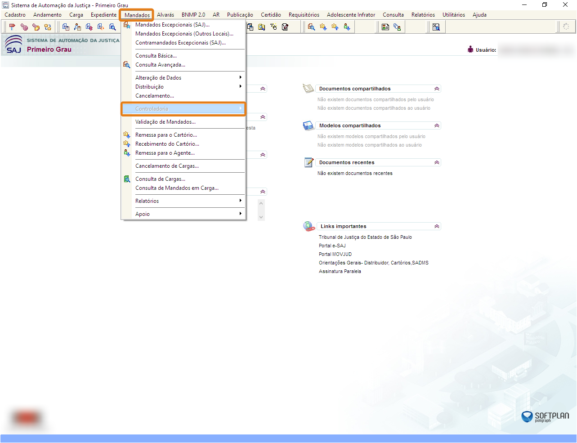
Task: Open the Expediente menu
Action: (x=103, y=15)
